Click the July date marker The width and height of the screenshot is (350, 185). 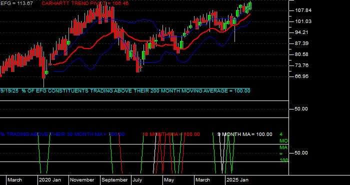pos(137,180)
